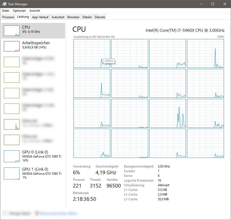The height and width of the screenshot is (220, 231).
Task: Maximize the Task-Manager window
Action: pyautogui.click(x=213, y=4)
